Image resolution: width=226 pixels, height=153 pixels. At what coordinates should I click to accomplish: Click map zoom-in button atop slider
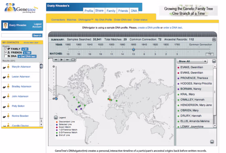point(54,66)
